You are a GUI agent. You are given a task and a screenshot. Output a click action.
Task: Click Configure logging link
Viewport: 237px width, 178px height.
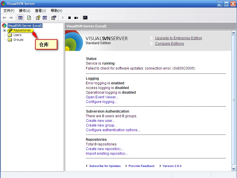101,102
